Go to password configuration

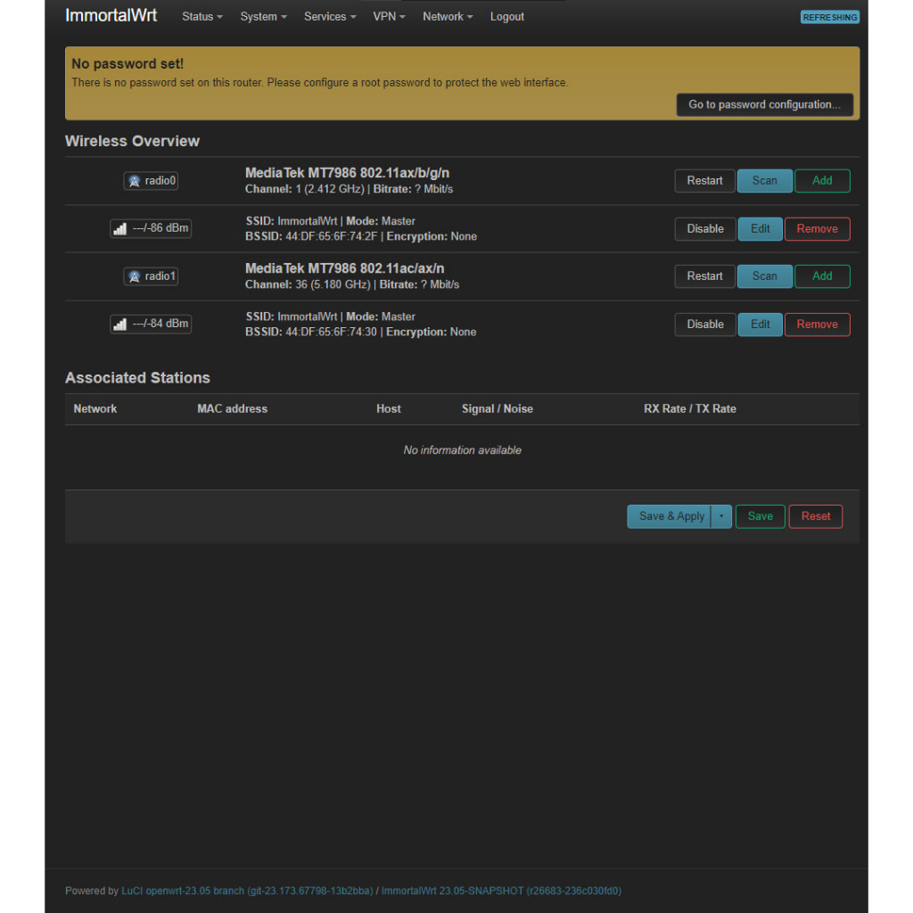click(x=764, y=104)
